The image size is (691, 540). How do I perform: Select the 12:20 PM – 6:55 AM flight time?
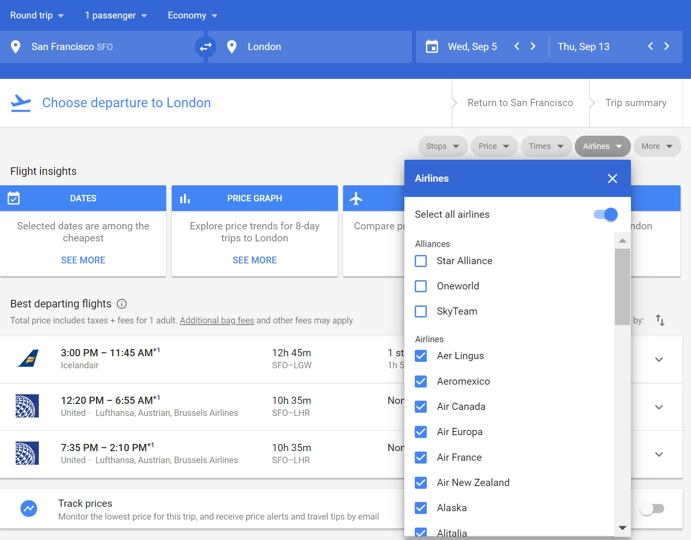coord(110,400)
